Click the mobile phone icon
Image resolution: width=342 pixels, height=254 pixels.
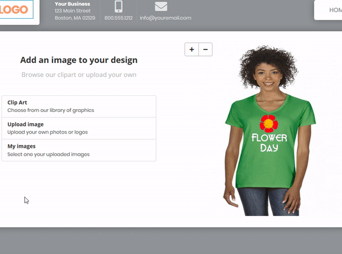[x=119, y=7]
